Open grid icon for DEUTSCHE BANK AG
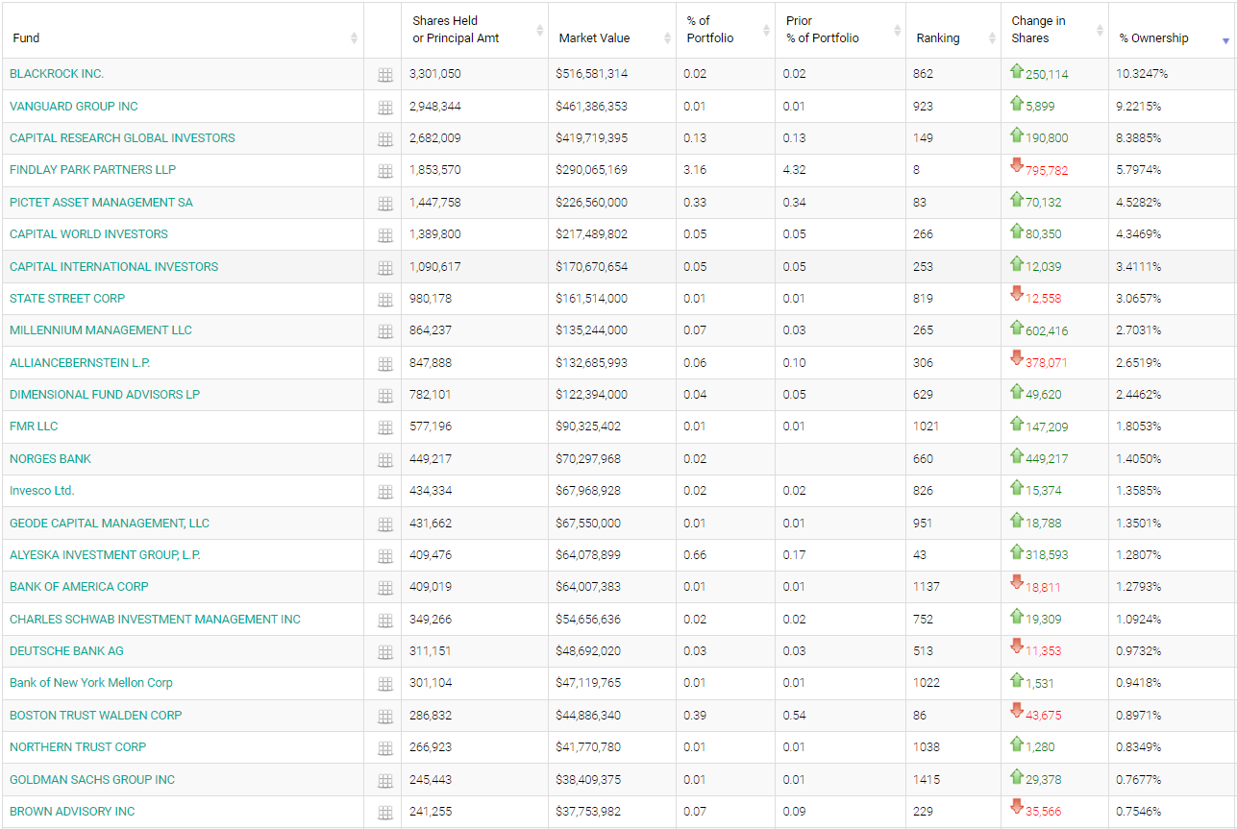The image size is (1237, 829). pos(385,652)
